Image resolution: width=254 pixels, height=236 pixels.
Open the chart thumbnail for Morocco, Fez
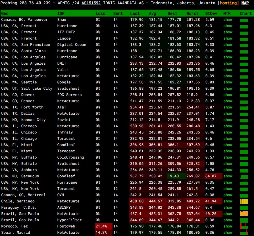pos(244,226)
